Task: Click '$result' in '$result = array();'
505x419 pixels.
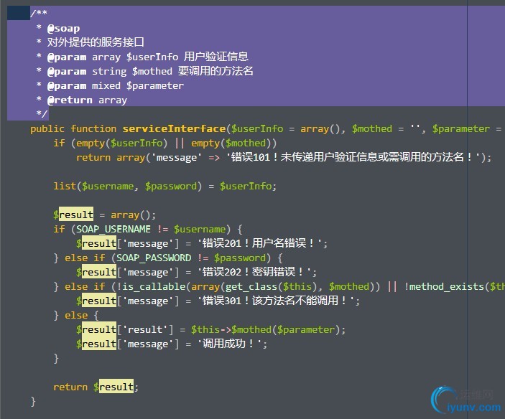Action: click(x=73, y=215)
